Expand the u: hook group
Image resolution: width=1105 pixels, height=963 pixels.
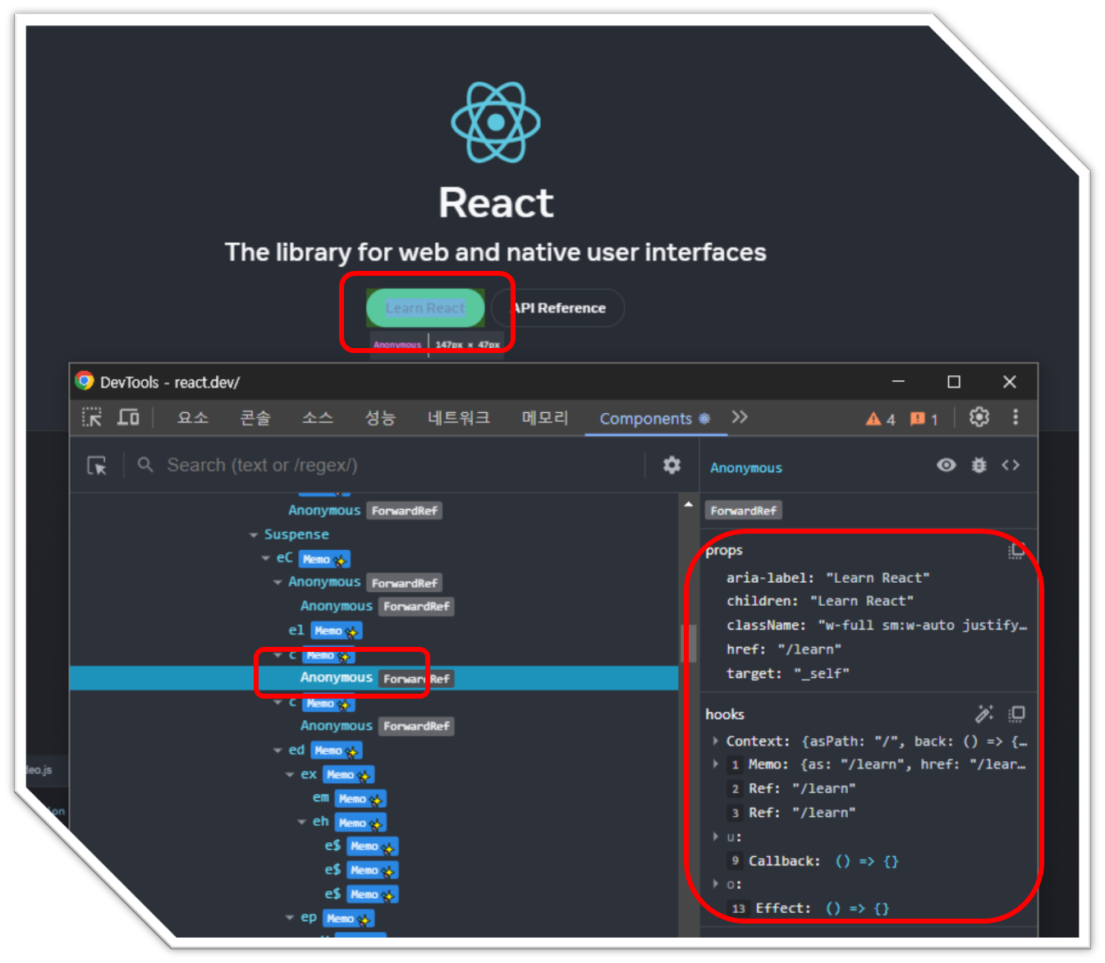[716, 837]
